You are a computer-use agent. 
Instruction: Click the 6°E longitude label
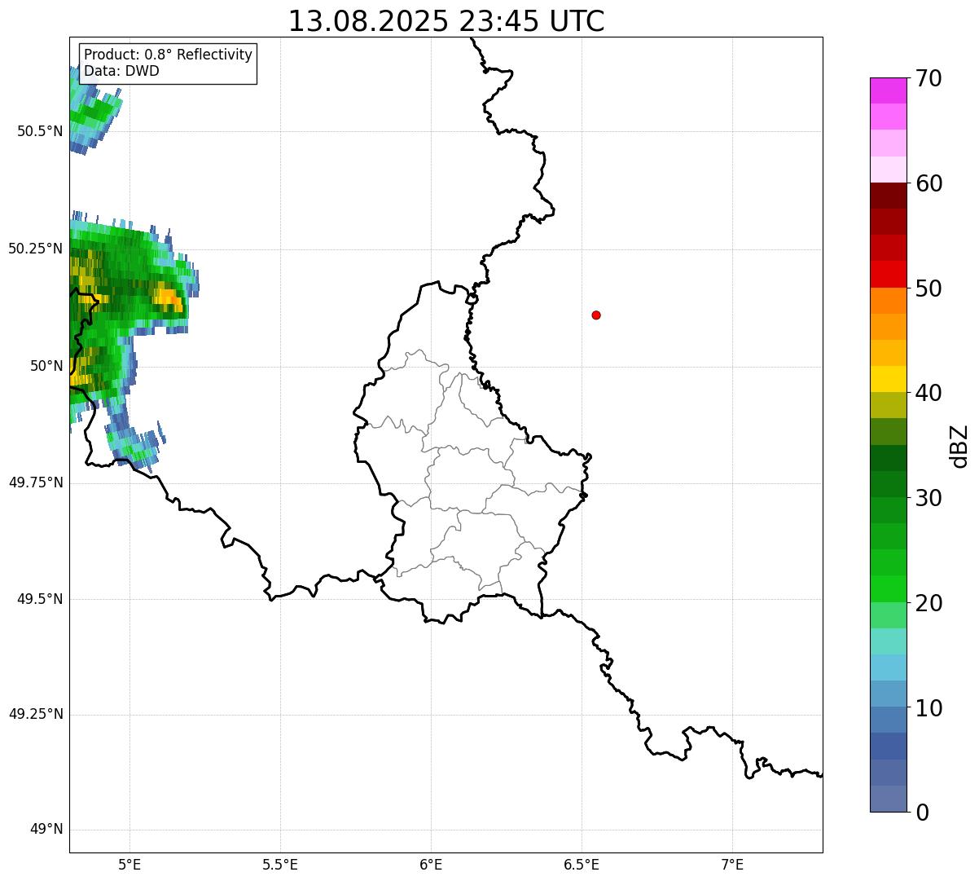(431, 865)
